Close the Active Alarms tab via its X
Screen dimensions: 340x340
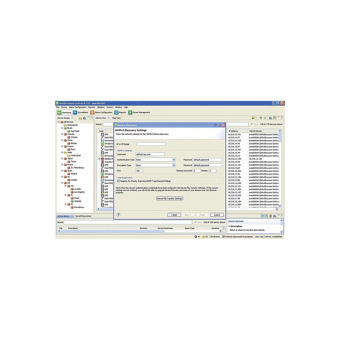click(72, 216)
